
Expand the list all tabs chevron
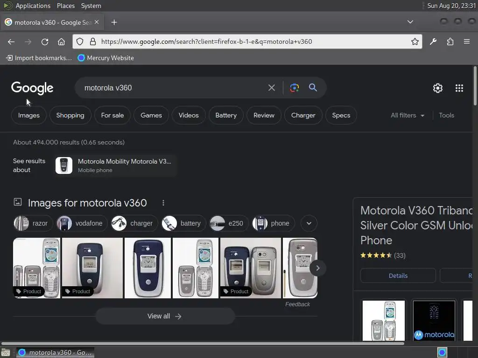(x=410, y=22)
